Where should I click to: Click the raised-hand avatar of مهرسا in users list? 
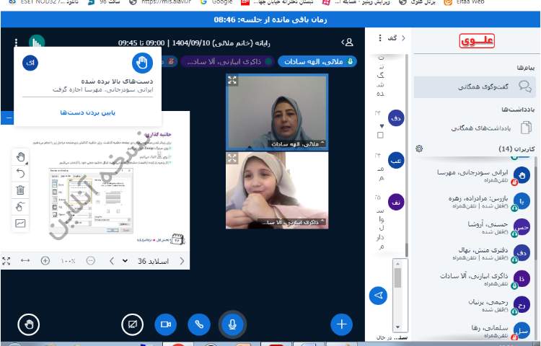point(522,175)
